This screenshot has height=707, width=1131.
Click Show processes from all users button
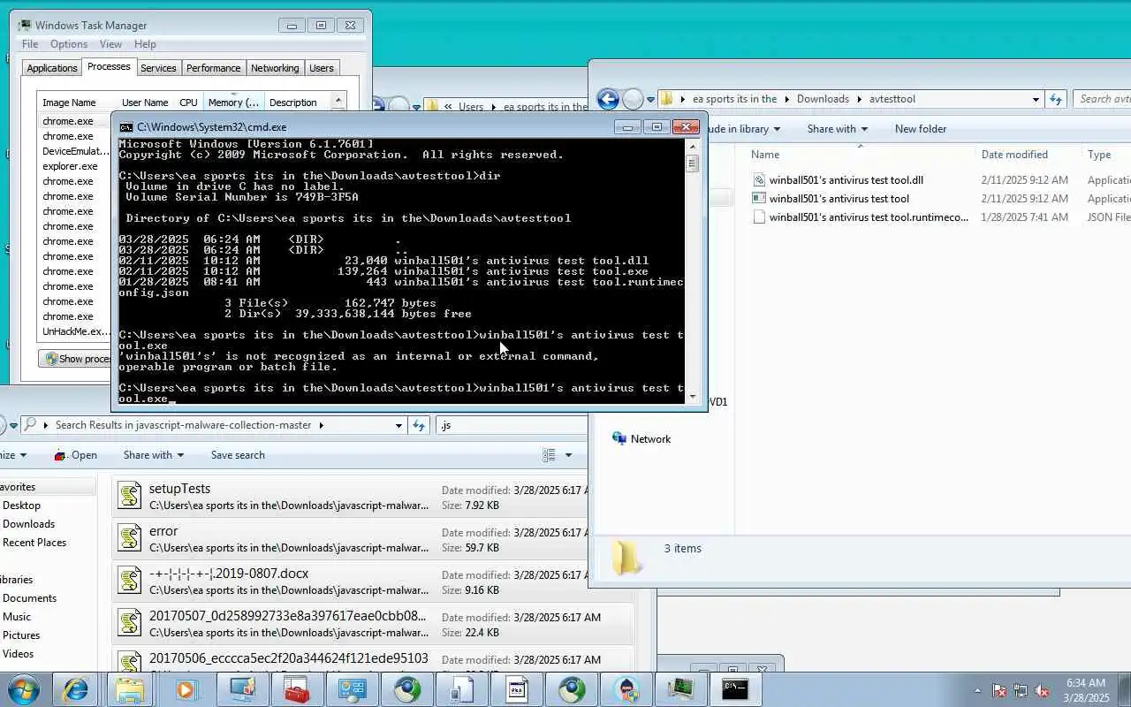click(76, 359)
